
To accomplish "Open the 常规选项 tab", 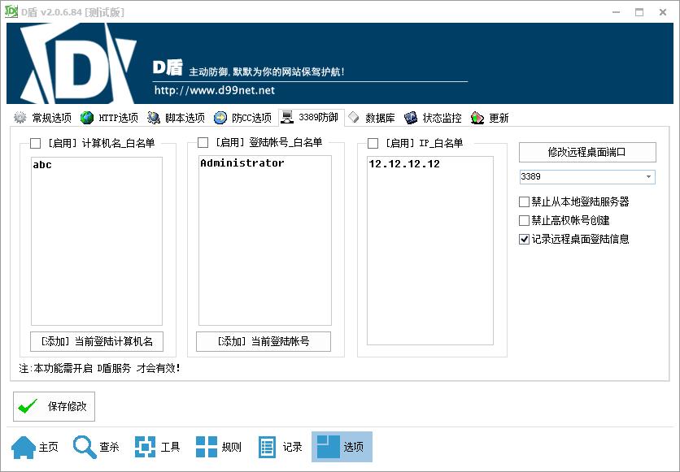I will coord(42,118).
